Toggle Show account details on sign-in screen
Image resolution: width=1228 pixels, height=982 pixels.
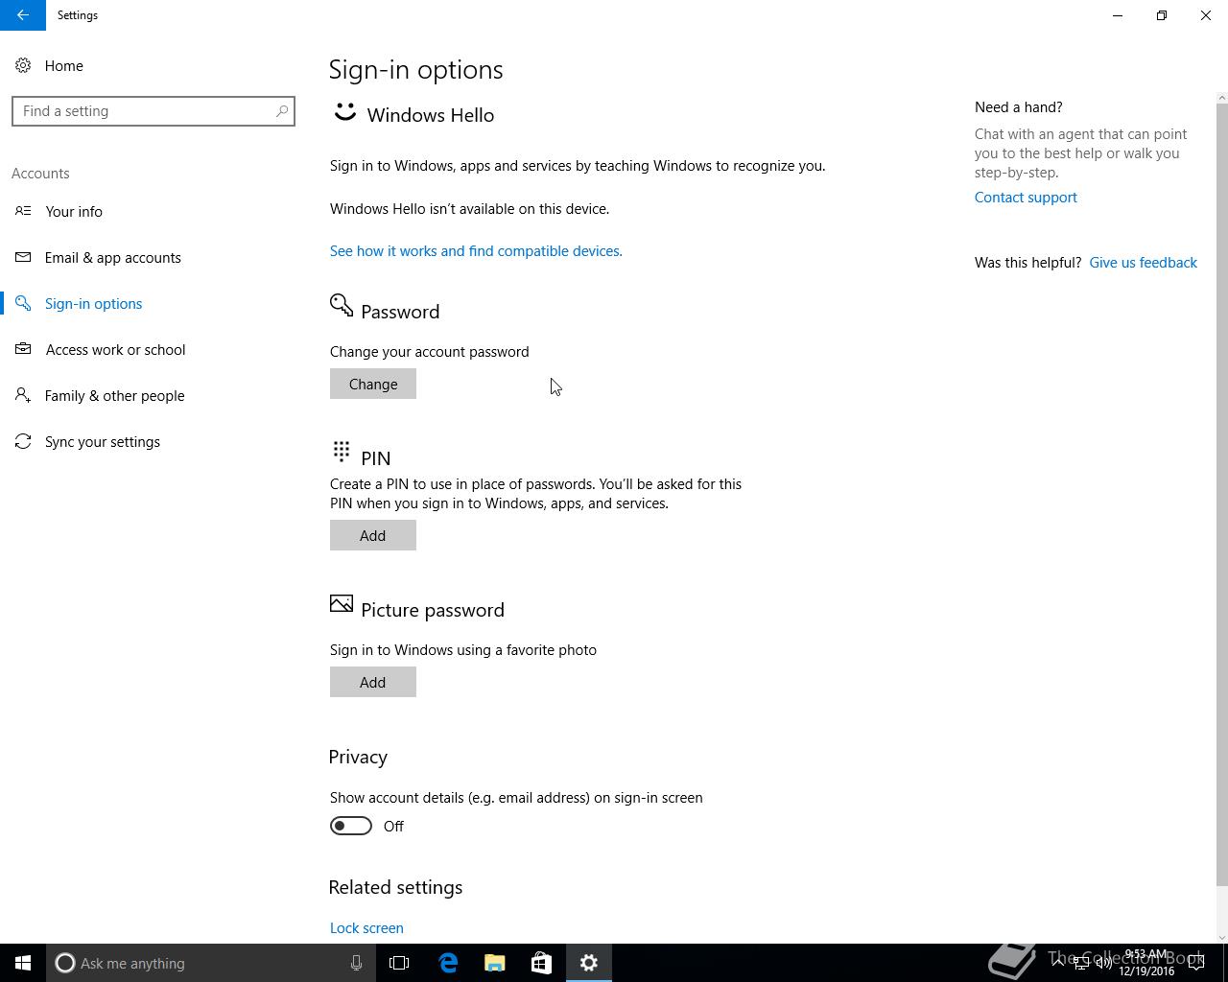tap(351, 826)
